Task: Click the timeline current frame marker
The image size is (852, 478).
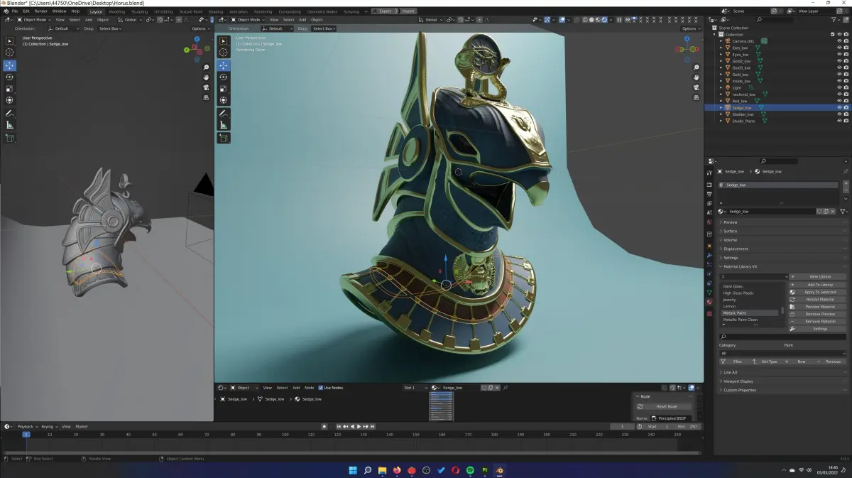Action: (26, 434)
